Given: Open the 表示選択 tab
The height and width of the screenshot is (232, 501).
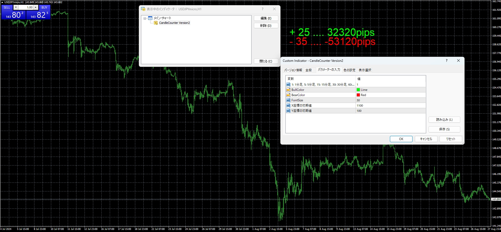Looking at the screenshot, I should (365, 70).
